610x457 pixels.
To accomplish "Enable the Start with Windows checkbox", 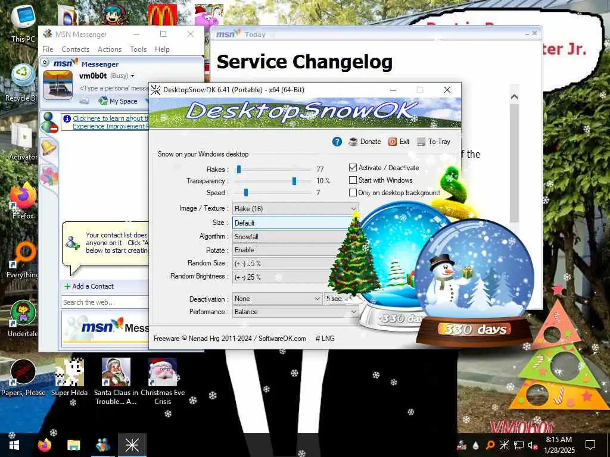I will (x=353, y=180).
